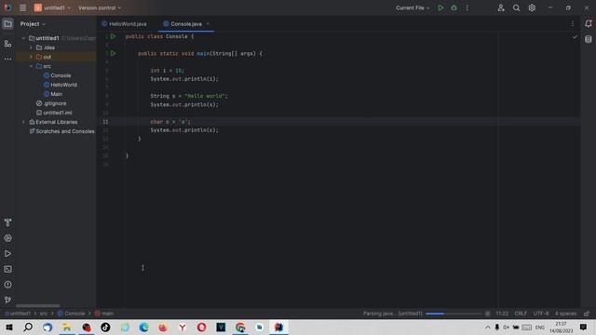Screen dimensions: 596x335
Task: Change CRLF line separator in status bar
Action: tap(521, 314)
